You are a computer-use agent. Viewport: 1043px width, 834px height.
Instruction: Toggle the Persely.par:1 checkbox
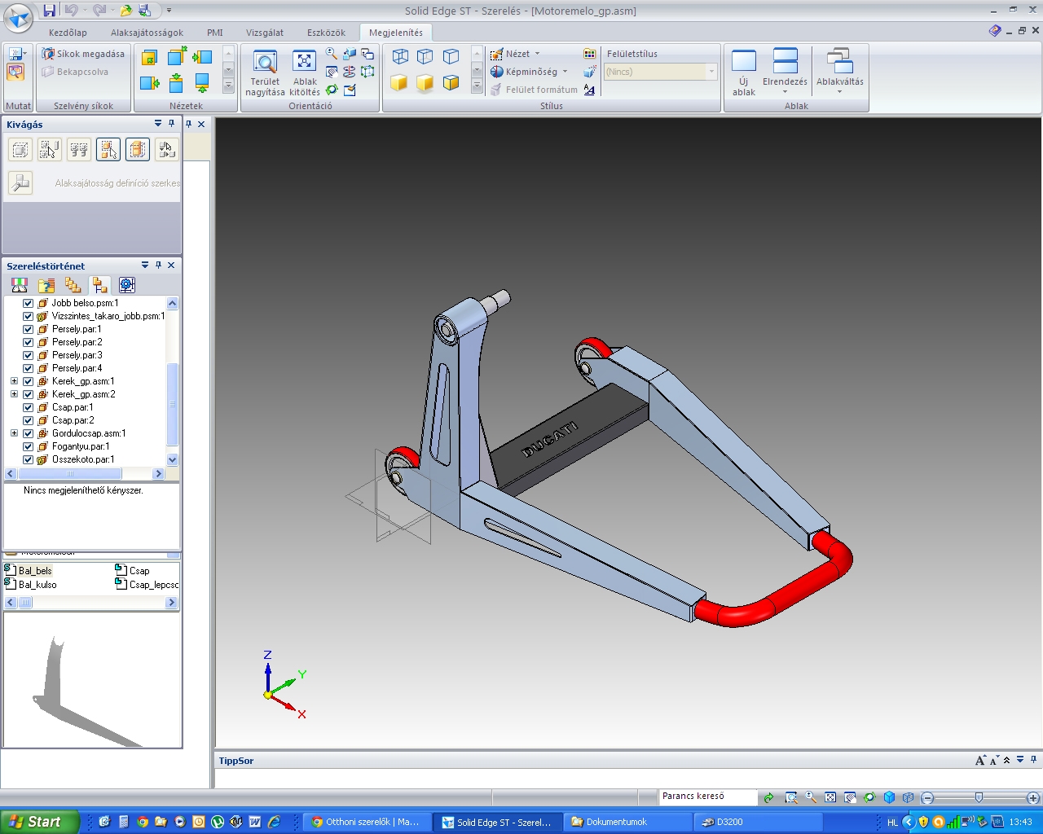29,329
